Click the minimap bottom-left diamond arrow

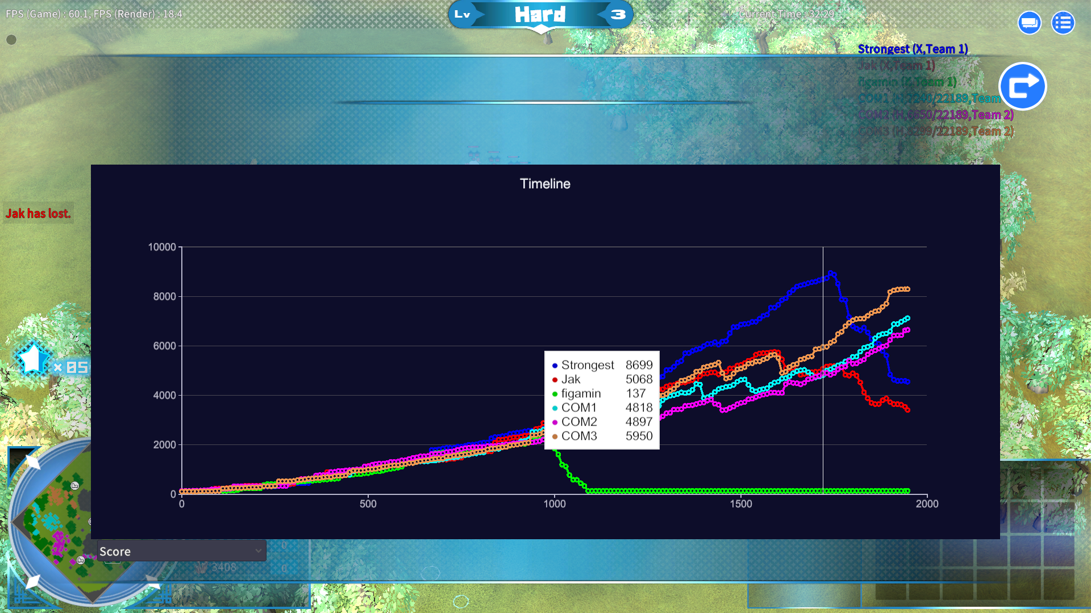[x=32, y=581]
